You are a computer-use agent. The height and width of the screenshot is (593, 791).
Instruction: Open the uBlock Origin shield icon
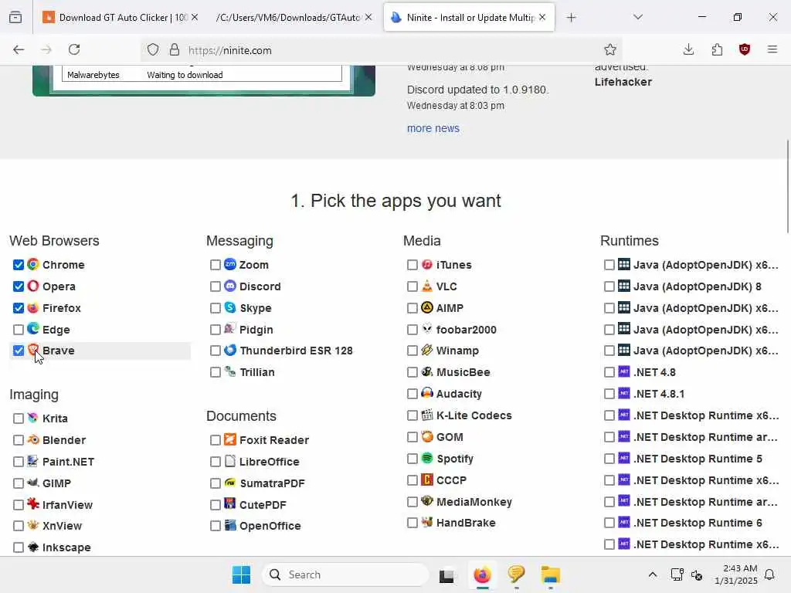point(745,49)
